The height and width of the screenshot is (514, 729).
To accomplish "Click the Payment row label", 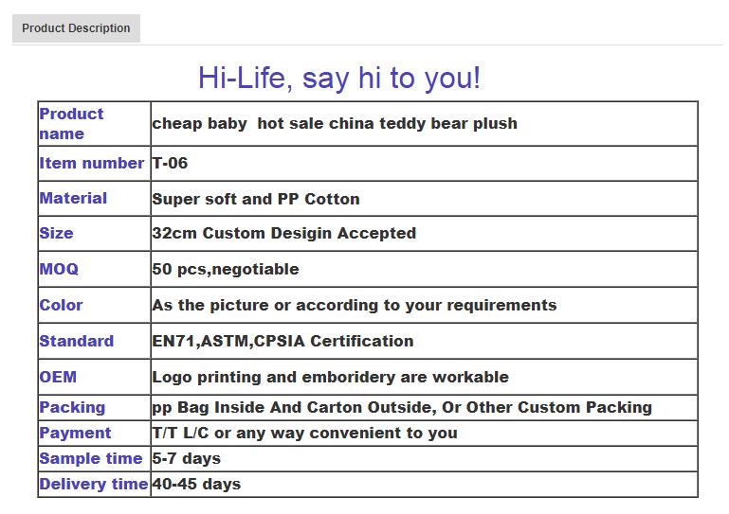I will pos(75,433).
